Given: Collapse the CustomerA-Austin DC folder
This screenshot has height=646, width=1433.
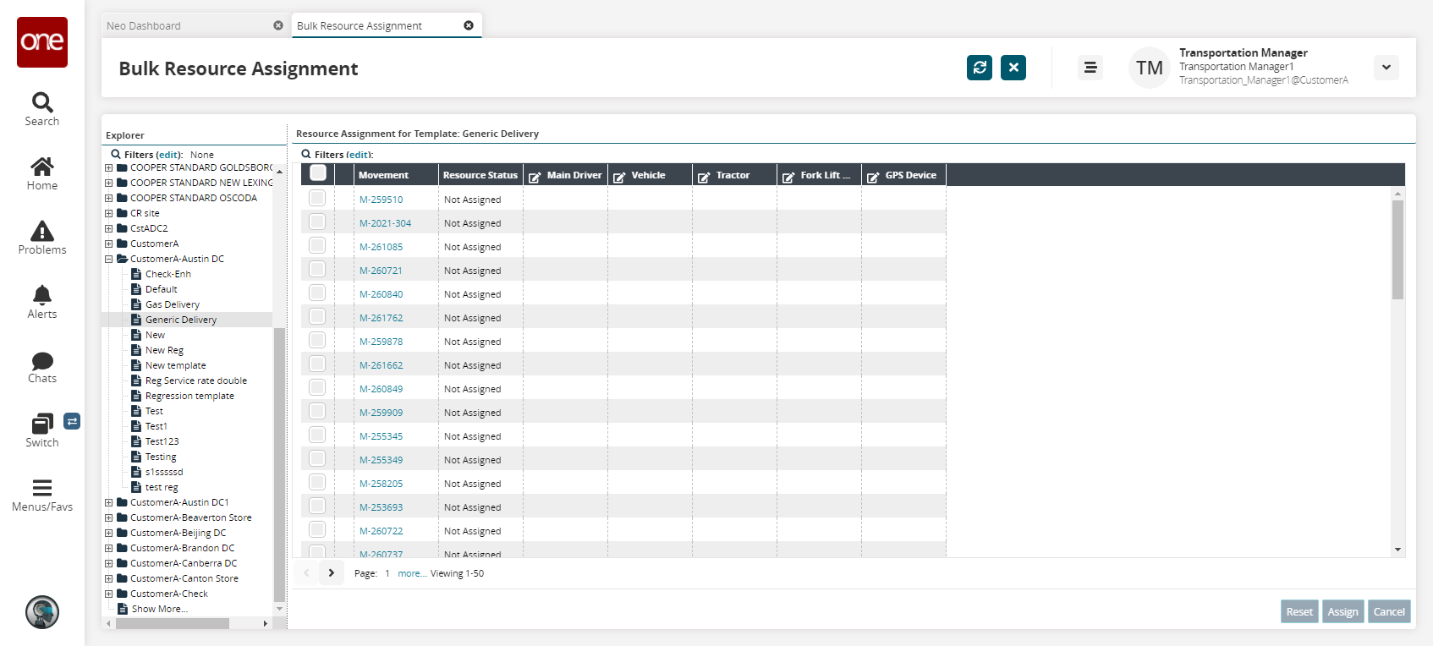Looking at the screenshot, I should point(108,260).
